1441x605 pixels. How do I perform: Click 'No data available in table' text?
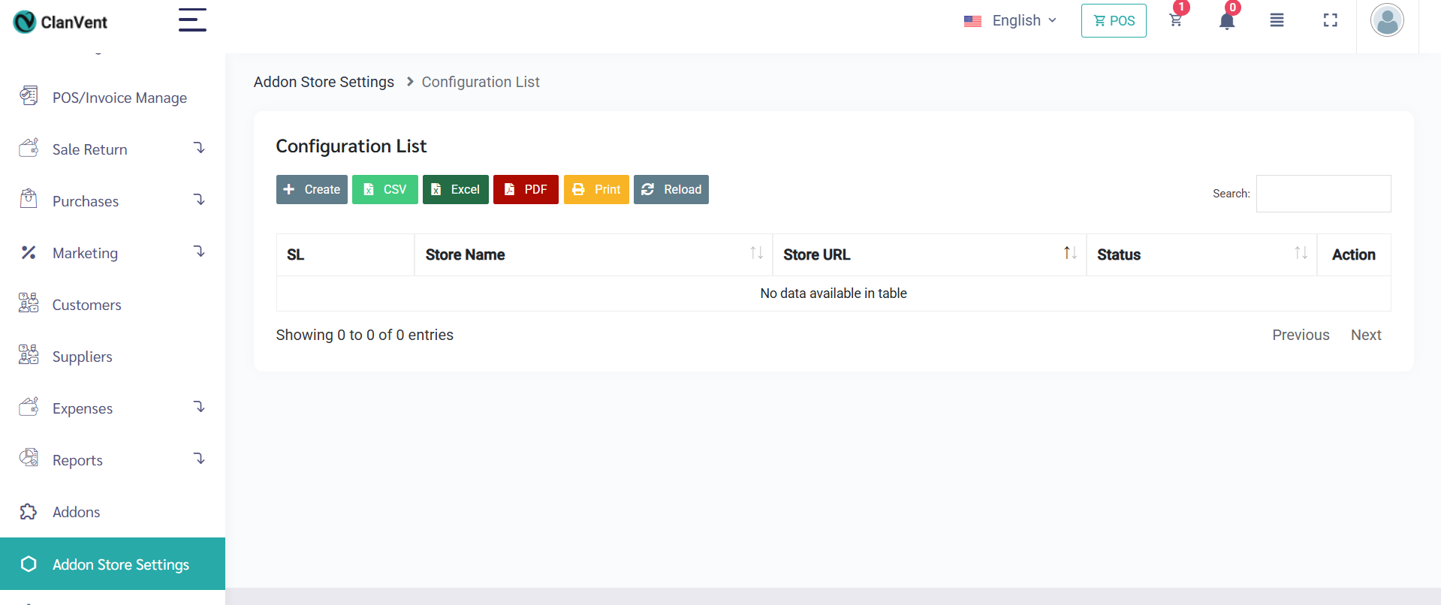(x=834, y=293)
